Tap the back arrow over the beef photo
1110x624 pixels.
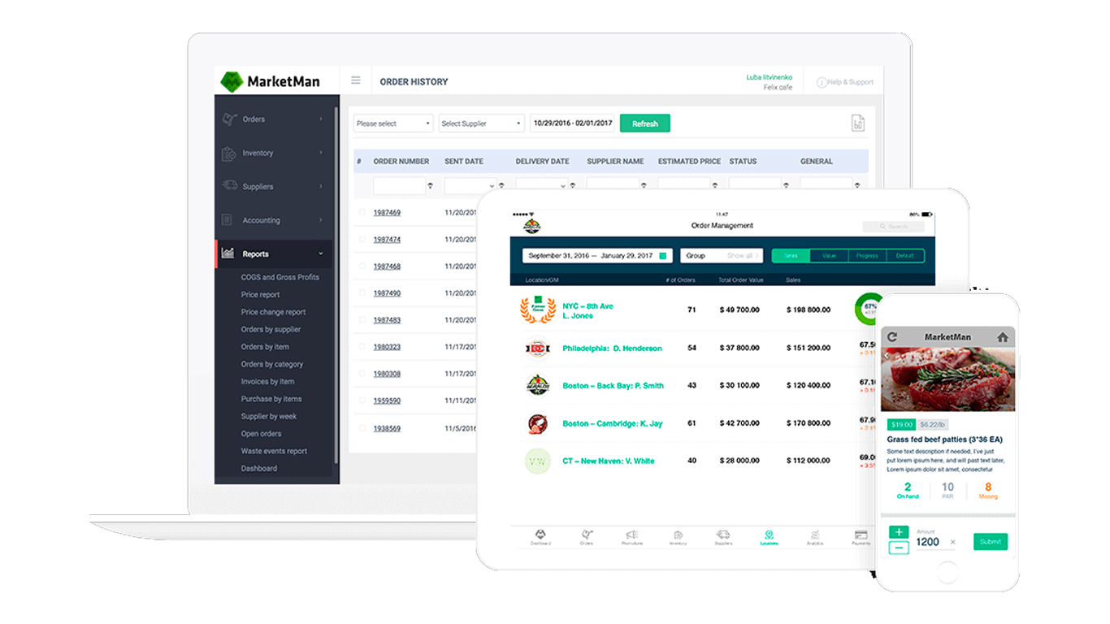click(887, 355)
